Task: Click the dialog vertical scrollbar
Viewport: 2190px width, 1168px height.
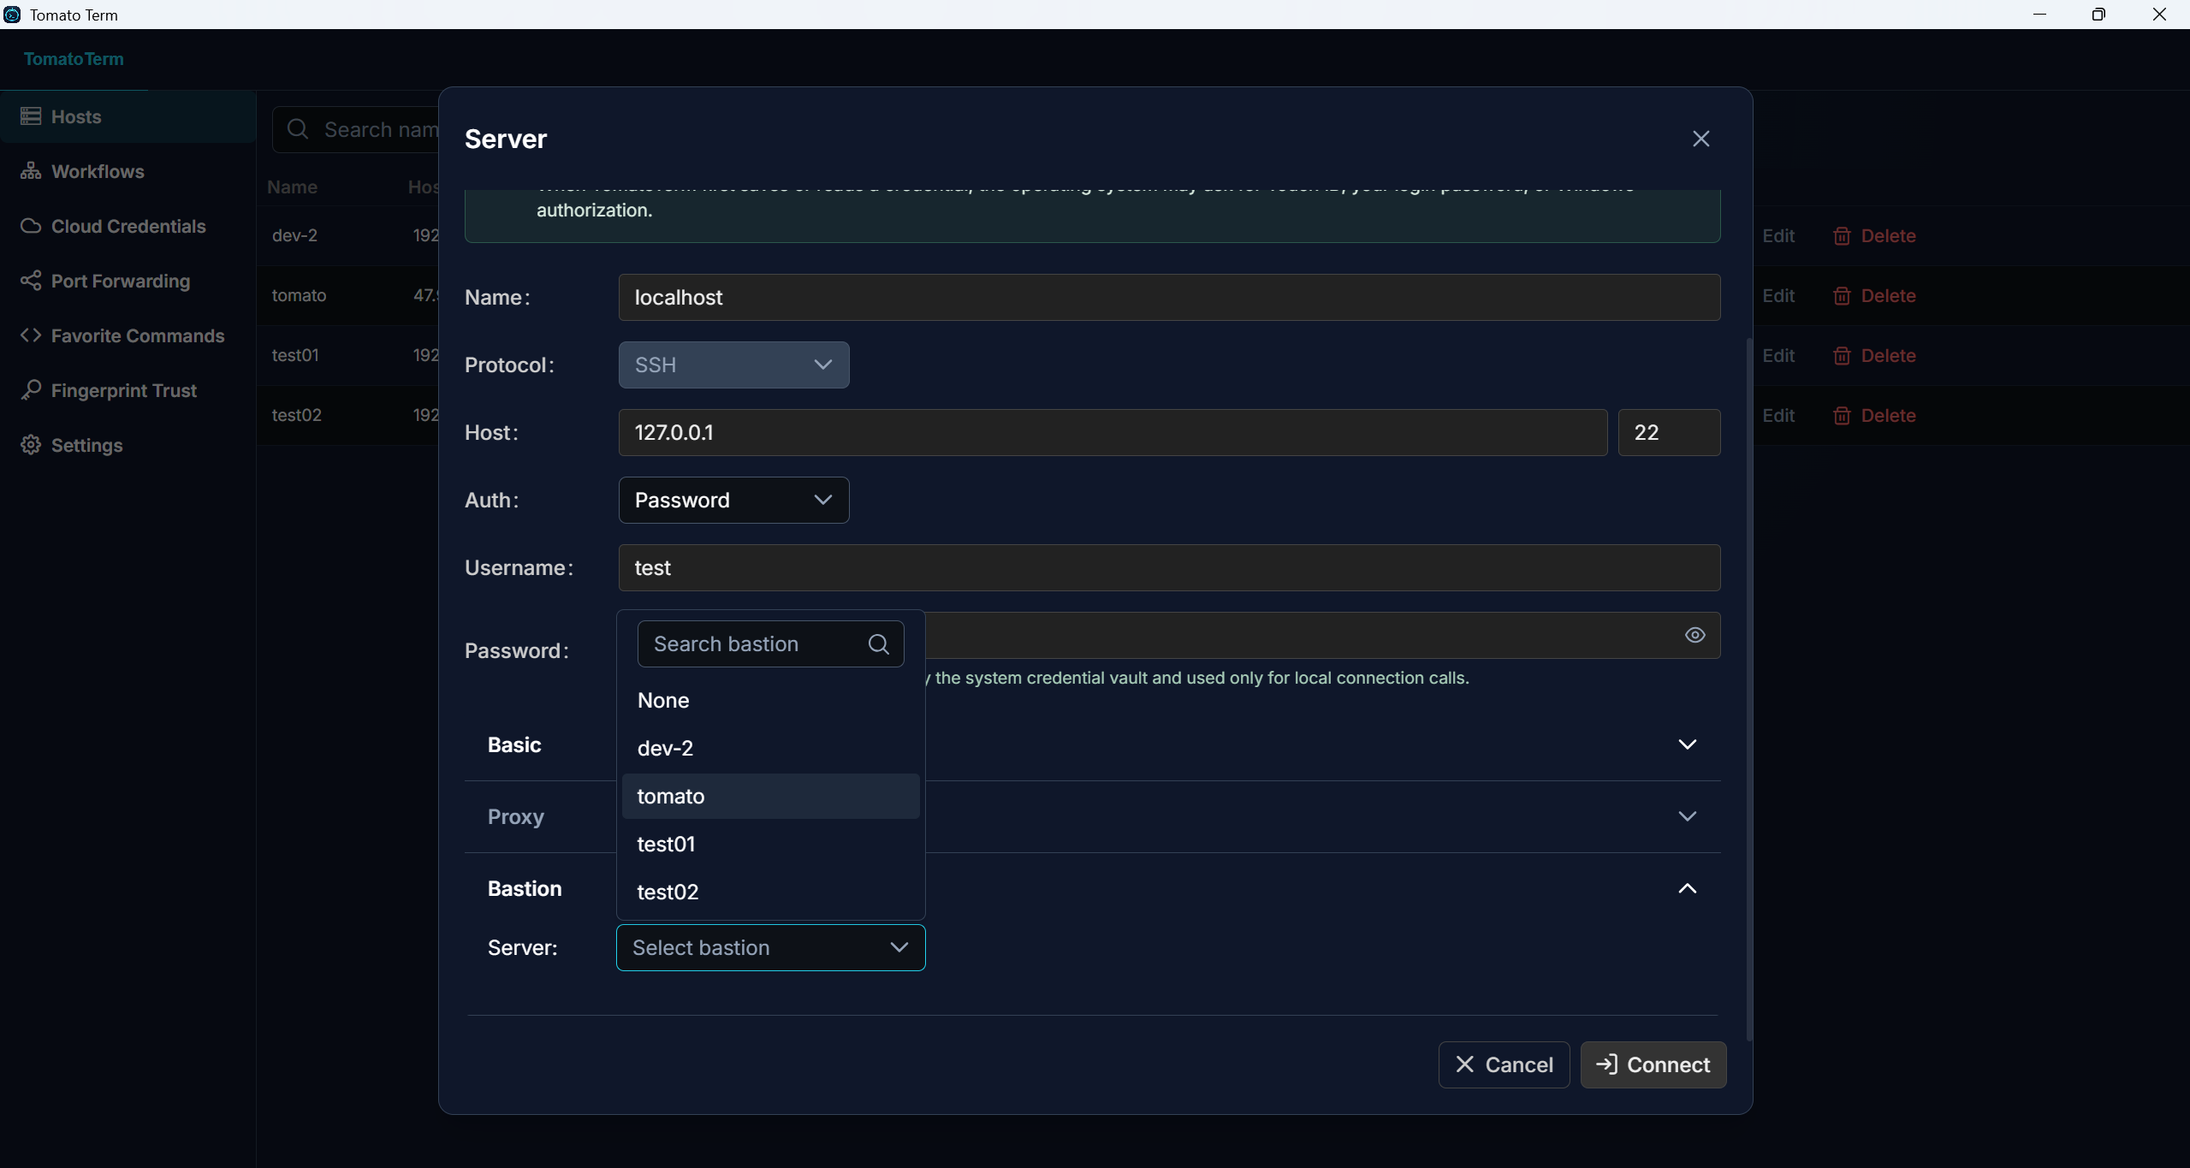Action: [x=1748, y=689]
